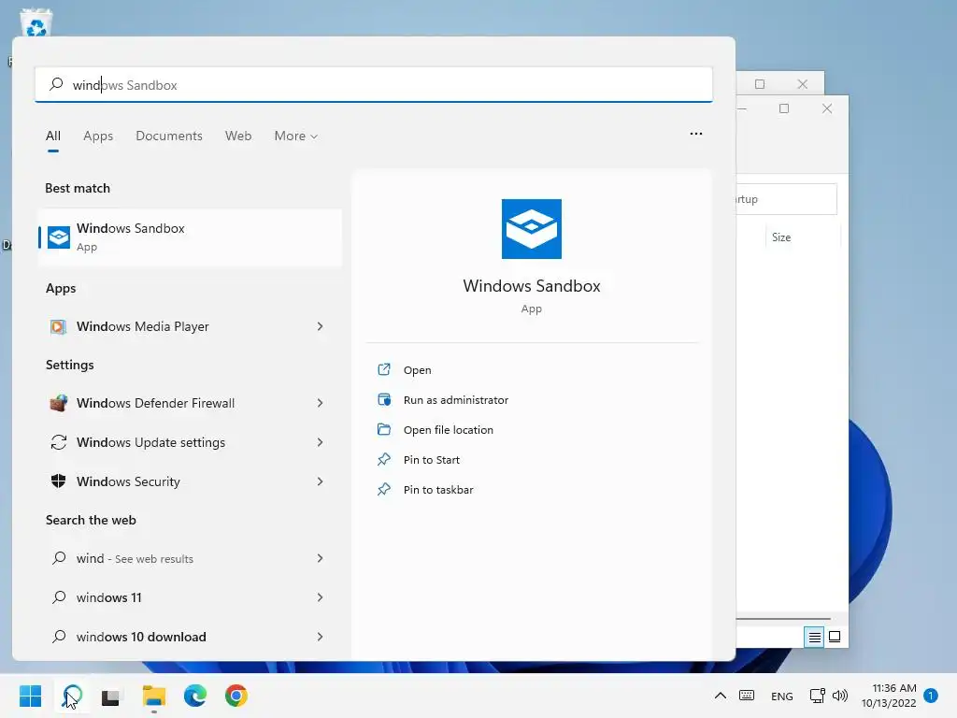The image size is (957, 718).
Task: Choose Pin to taskbar
Action: [438, 490]
